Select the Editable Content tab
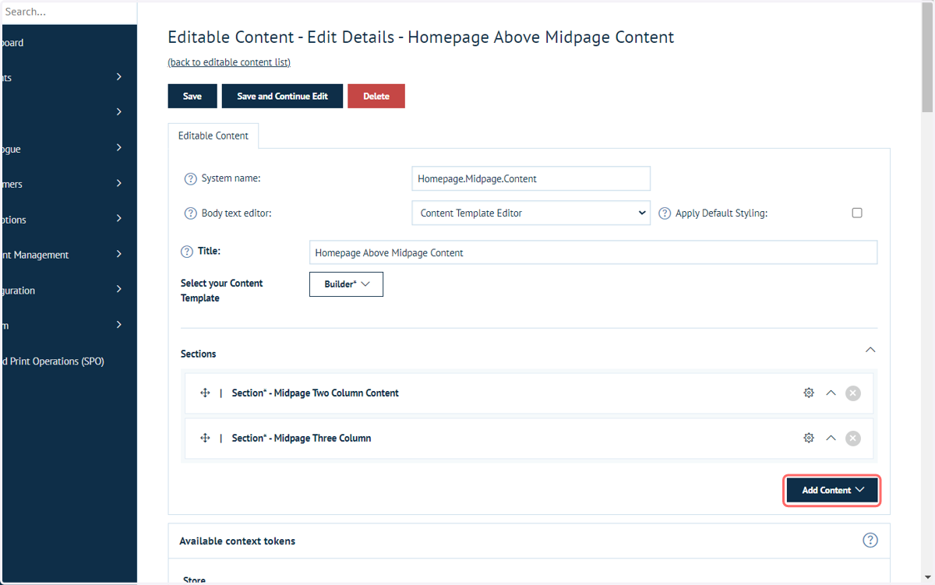Screen dimensions: 935x585 click(x=213, y=136)
